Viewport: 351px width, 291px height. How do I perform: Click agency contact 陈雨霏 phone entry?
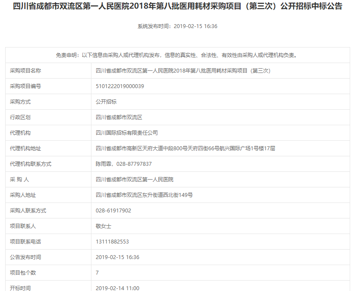(124, 164)
